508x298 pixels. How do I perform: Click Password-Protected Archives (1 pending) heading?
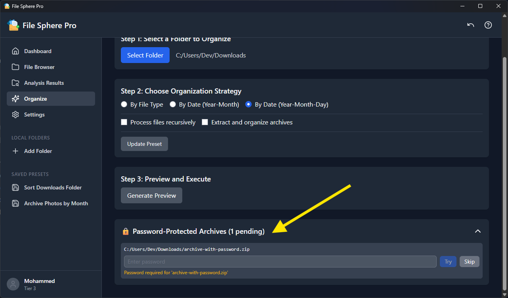(199, 231)
